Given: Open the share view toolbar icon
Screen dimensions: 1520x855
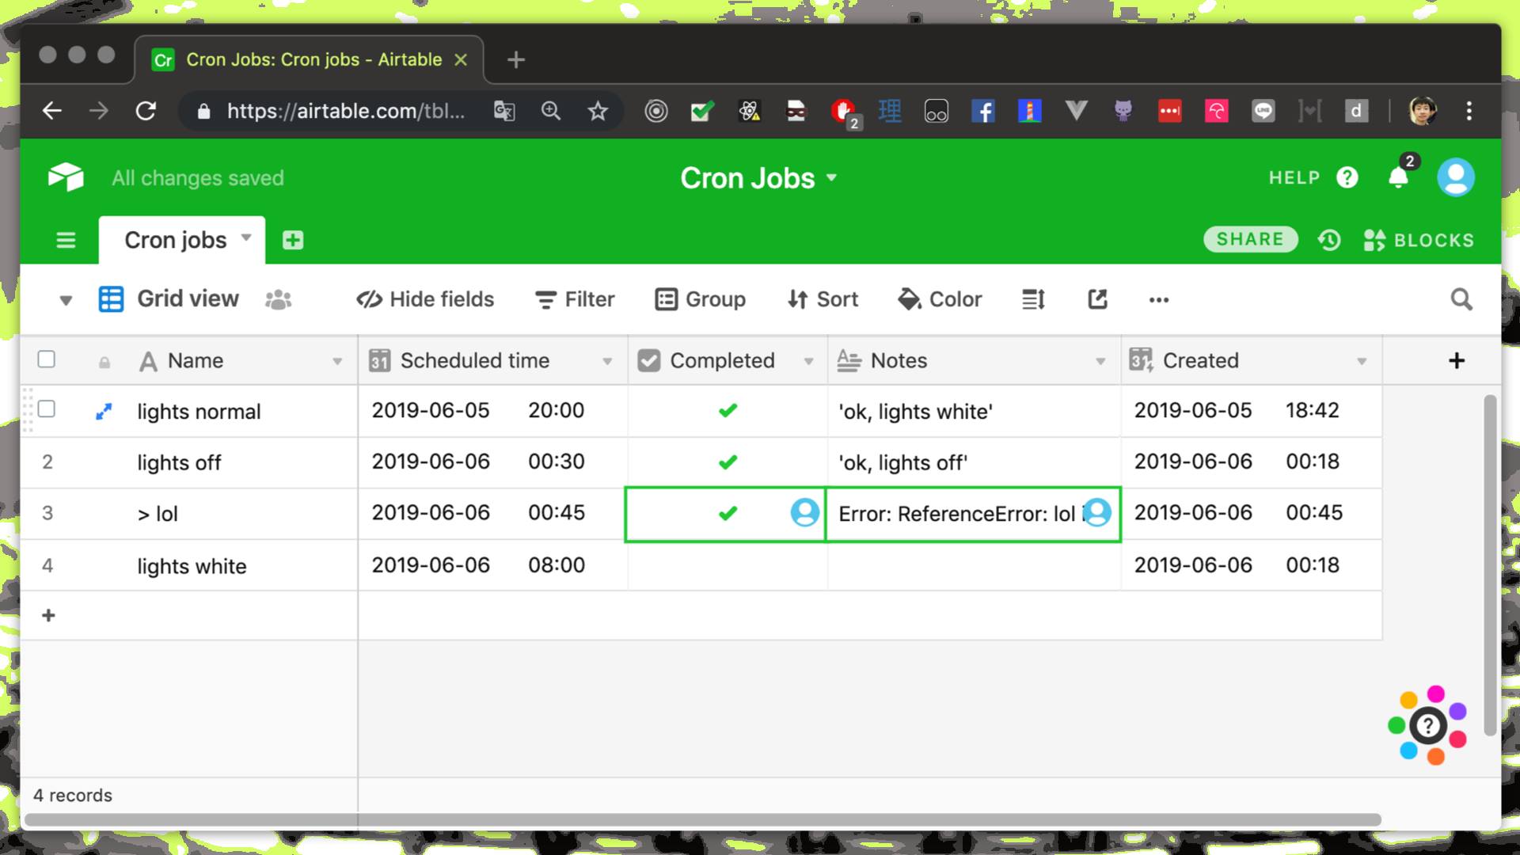Looking at the screenshot, I should pyautogui.click(x=1096, y=299).
